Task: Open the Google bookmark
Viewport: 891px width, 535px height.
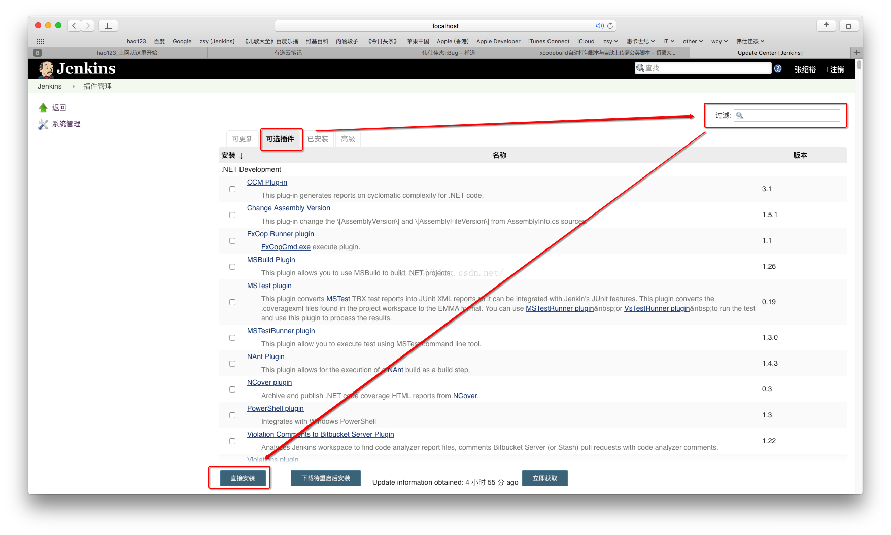Action: click(182, 41)
